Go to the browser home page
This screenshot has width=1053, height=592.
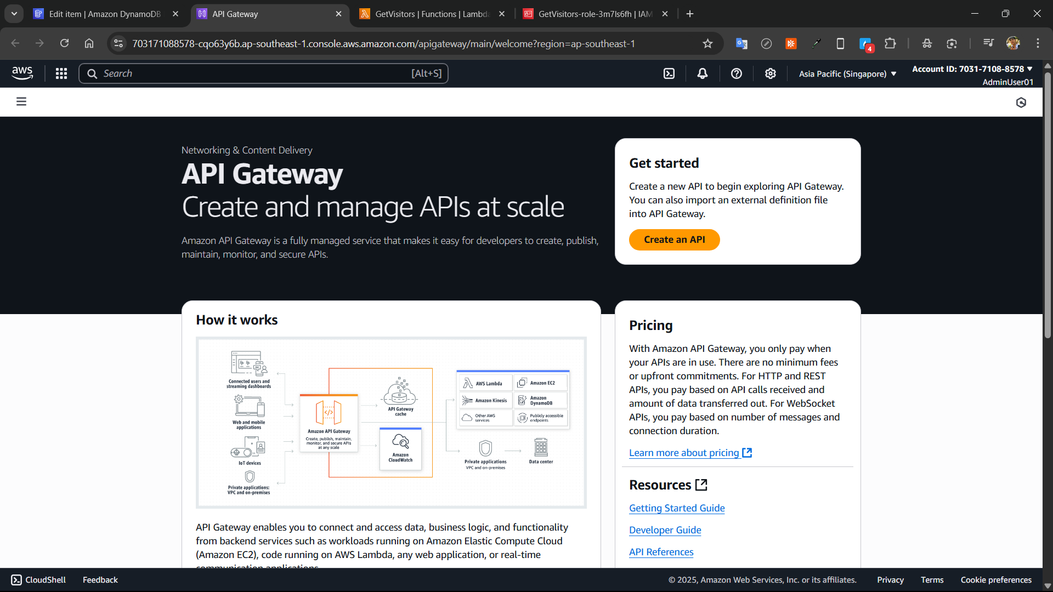coord(89,43)
